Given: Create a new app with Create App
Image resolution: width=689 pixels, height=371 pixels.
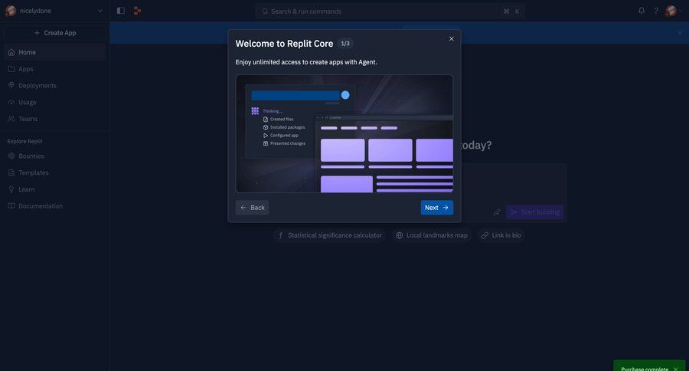Looking at the screenshot, I should [x=55, y=33].
